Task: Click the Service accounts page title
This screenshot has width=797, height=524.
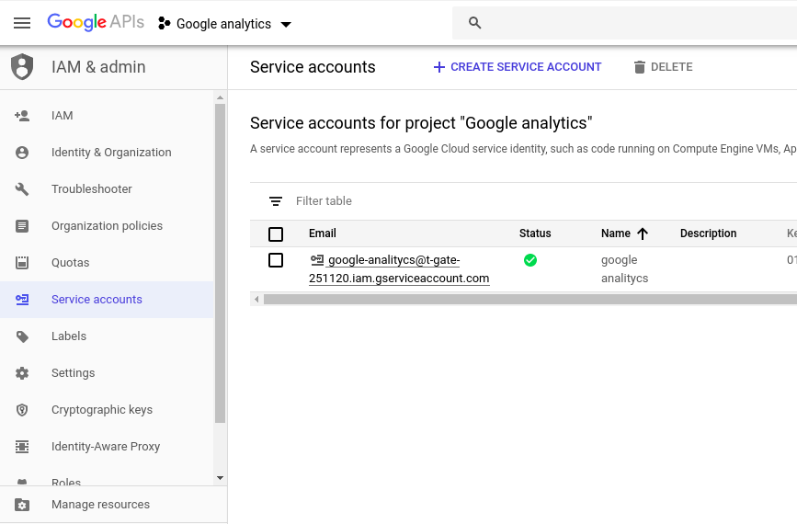Action: [x=313, y=67]
